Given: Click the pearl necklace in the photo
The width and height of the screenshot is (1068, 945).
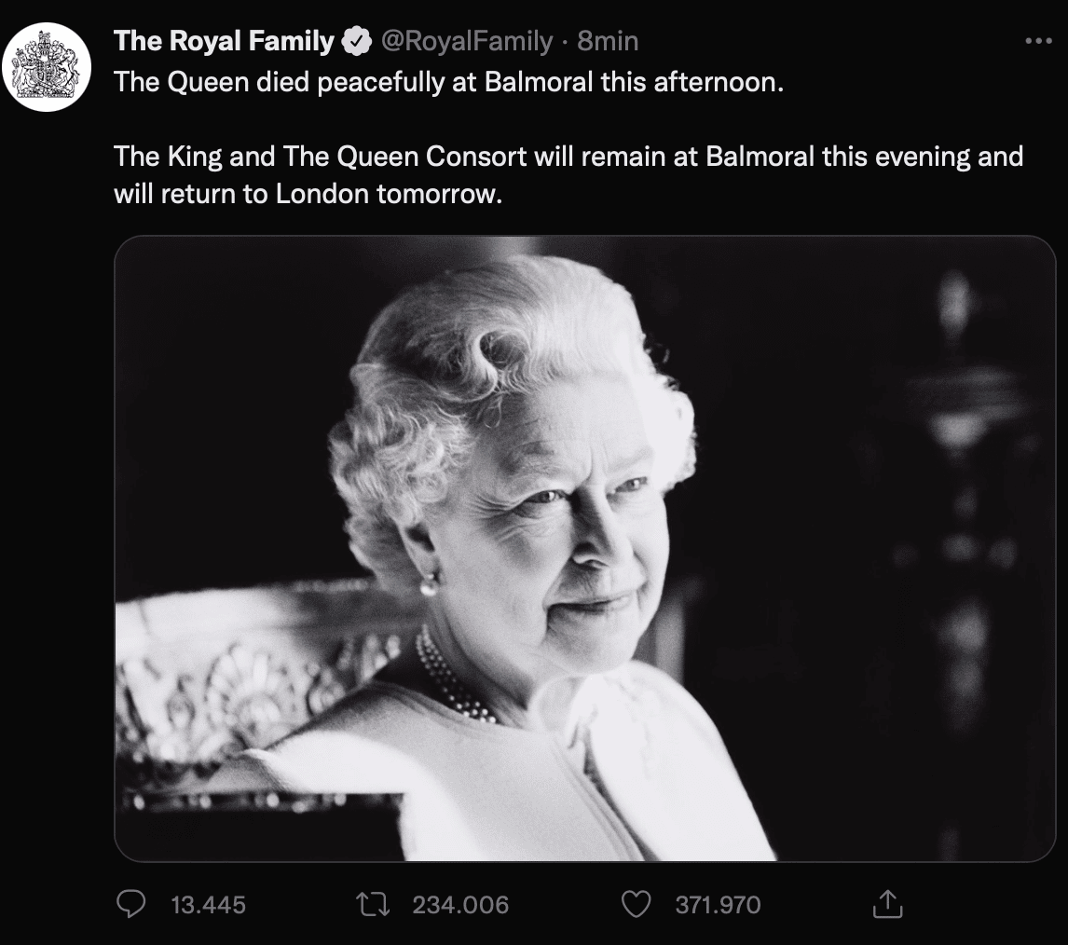Looking at the screenshot, I should [x=451, y=678].
